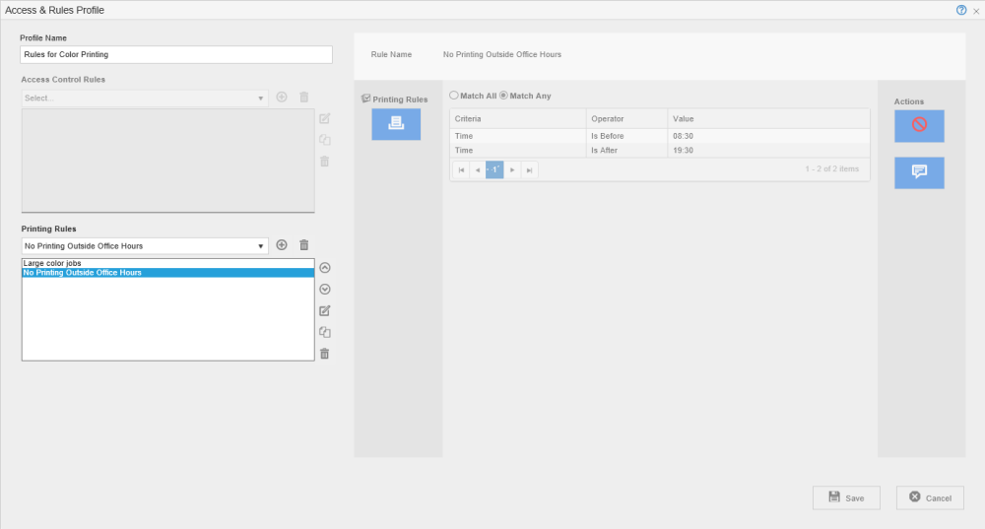Screen dimensions: 985x529
Task: Click the message notification action tile
Action: [x=919, y=172]
